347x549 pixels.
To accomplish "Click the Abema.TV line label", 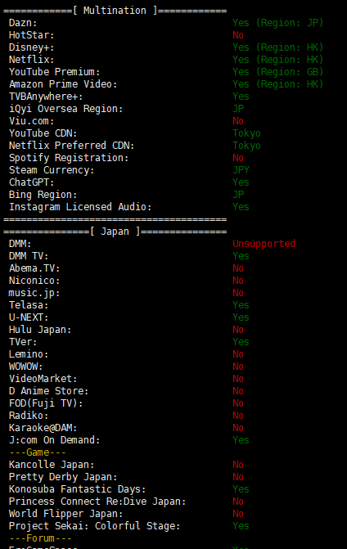I will pyautogui.click(x=34, y=268).
